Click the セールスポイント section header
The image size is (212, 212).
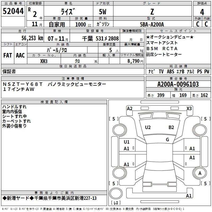click(x=178, y=31)
